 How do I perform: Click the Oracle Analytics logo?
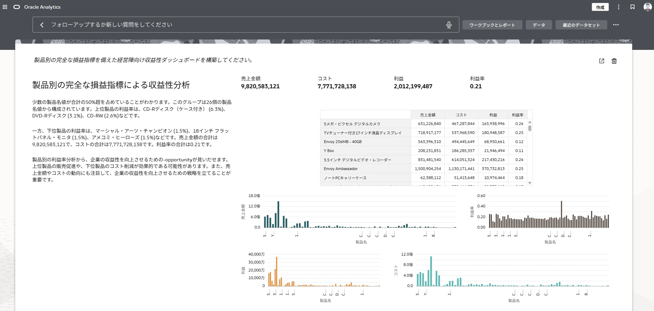pos(17,7)
